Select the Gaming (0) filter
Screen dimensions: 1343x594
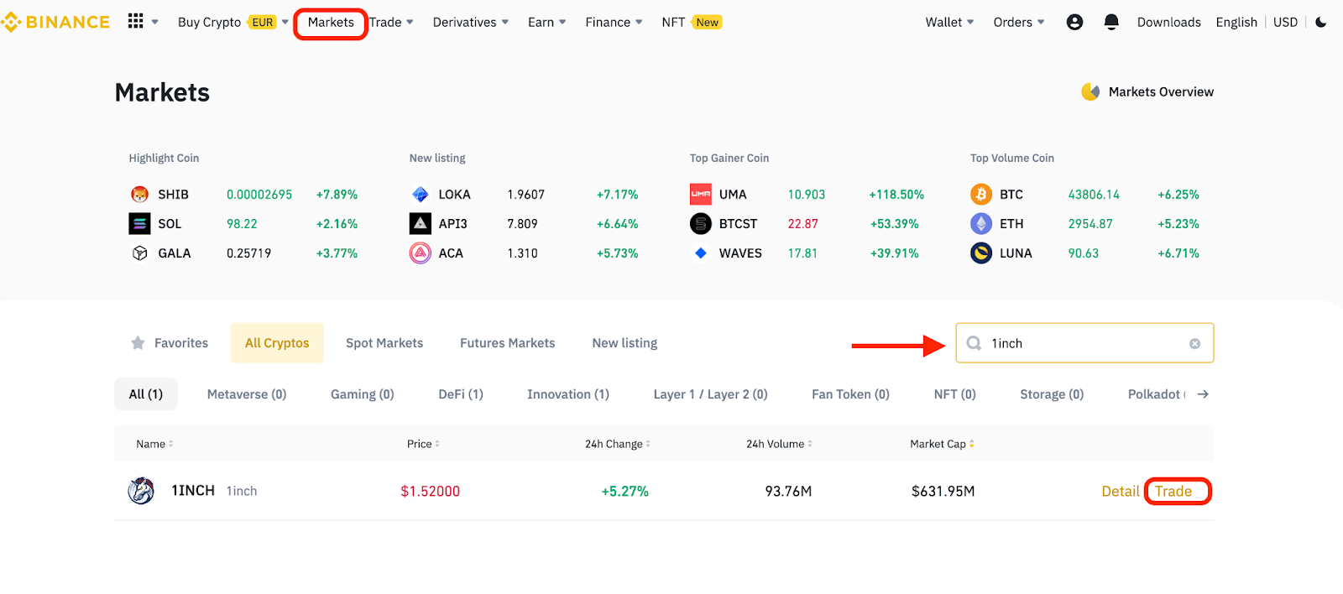(363, 394)
